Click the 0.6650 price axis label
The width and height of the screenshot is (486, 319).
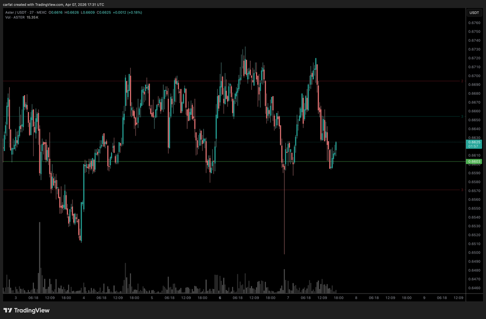click(474, 120)
